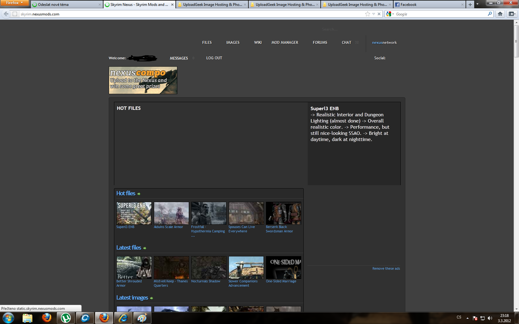The height and width of the screenshot is (324, 519).
Task: Switch to first UploadGeek Image Hosting tab
Action: point(212,5)
